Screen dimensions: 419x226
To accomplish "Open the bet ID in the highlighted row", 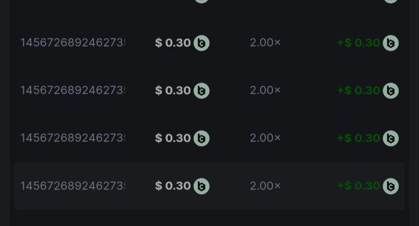I will 73,185.
